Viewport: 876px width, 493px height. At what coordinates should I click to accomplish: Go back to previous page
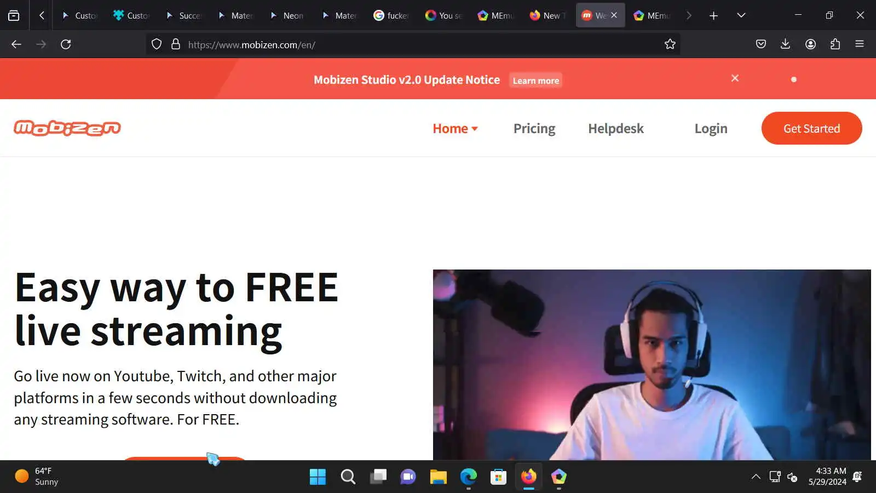[16, 44]
